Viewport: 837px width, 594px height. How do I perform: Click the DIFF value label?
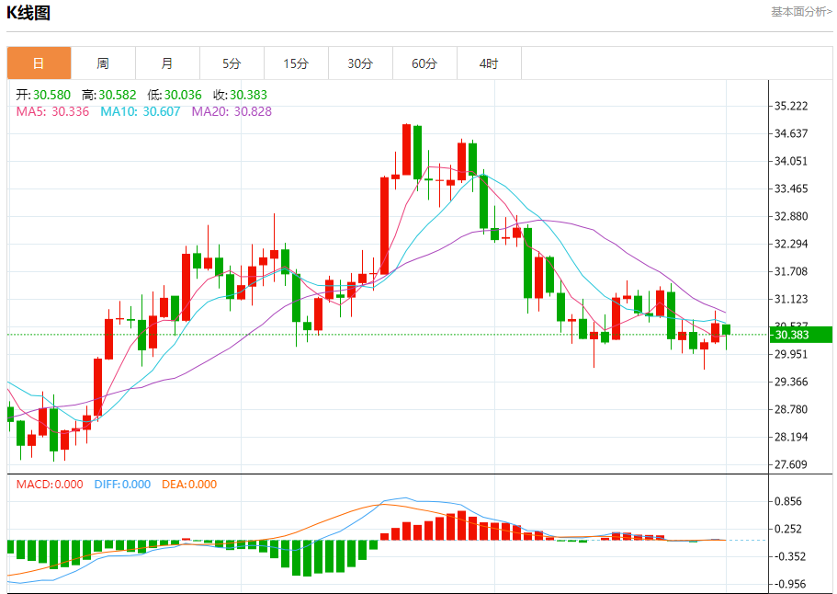(x=122, y=485)
